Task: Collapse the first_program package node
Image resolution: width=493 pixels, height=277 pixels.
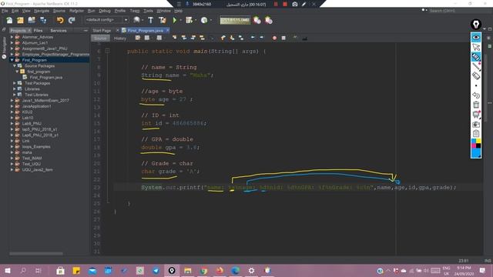Action: pyautogui.click(x=17, y=72)
